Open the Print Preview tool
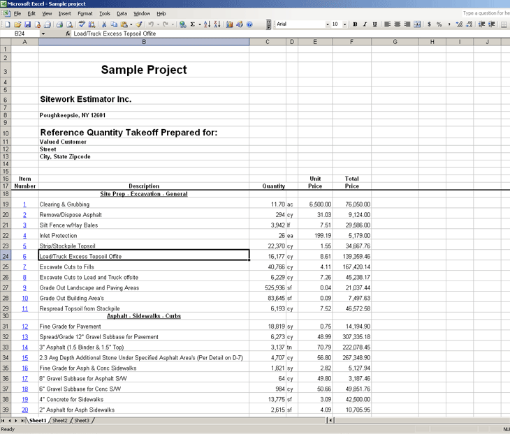510x434 pixels. [x=68, y=24]
